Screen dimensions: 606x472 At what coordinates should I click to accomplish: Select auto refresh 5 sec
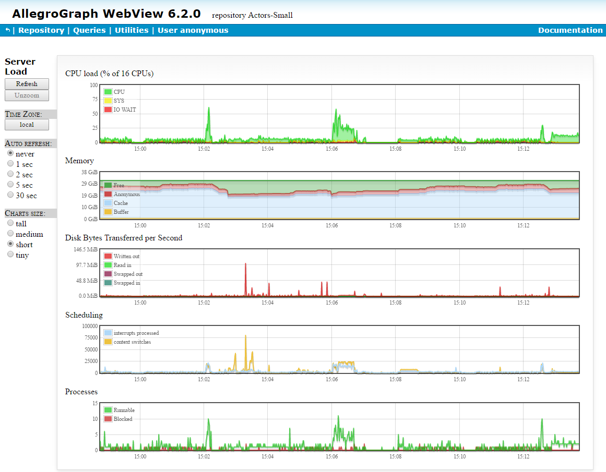point(10,185)
